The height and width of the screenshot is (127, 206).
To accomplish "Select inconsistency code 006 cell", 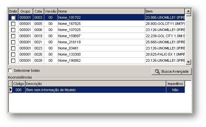I will (19, 90).
